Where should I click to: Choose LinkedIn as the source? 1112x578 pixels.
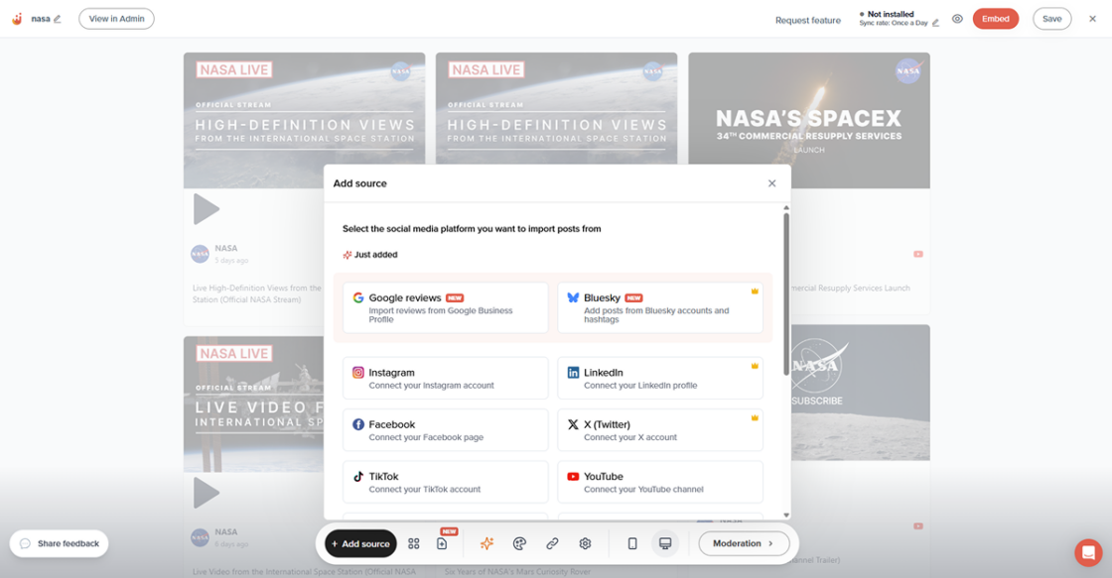[x=660, y=379]
